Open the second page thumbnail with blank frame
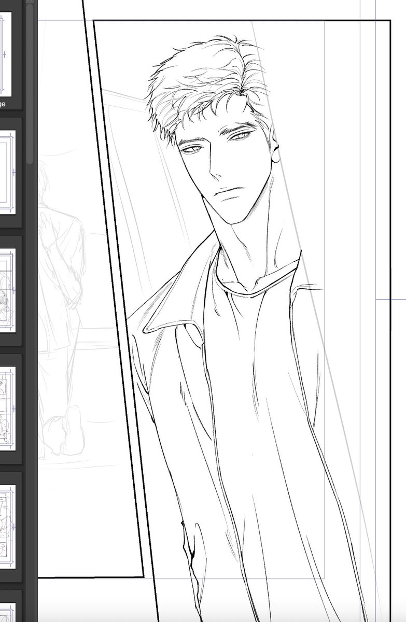The image size is (406, 622). point(8,172)
